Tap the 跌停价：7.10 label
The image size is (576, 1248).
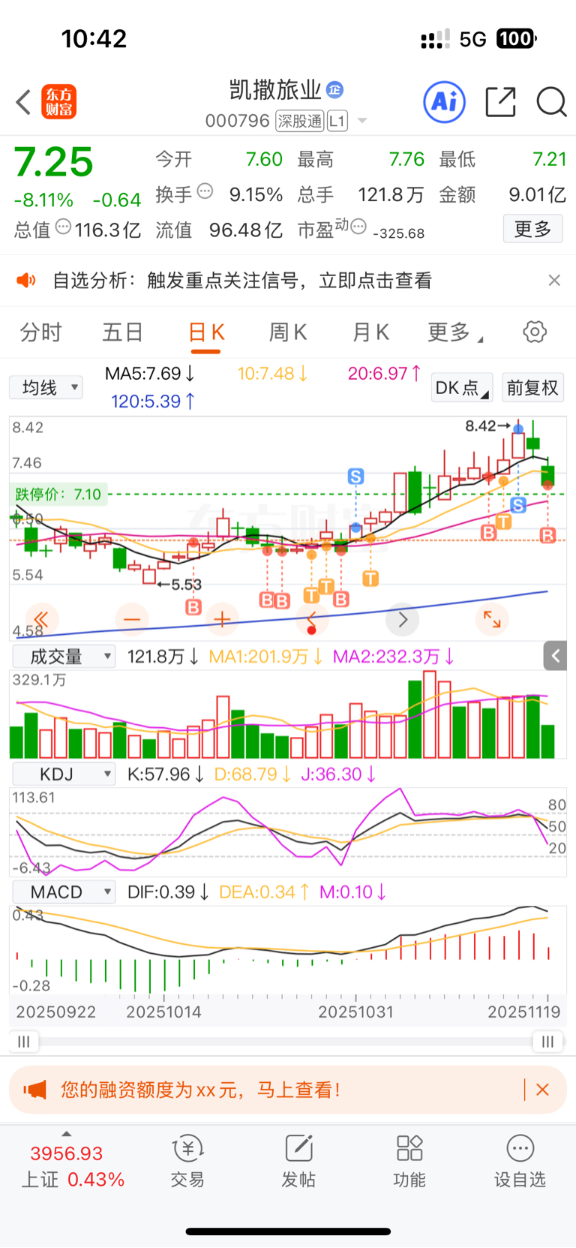point(58,494)
